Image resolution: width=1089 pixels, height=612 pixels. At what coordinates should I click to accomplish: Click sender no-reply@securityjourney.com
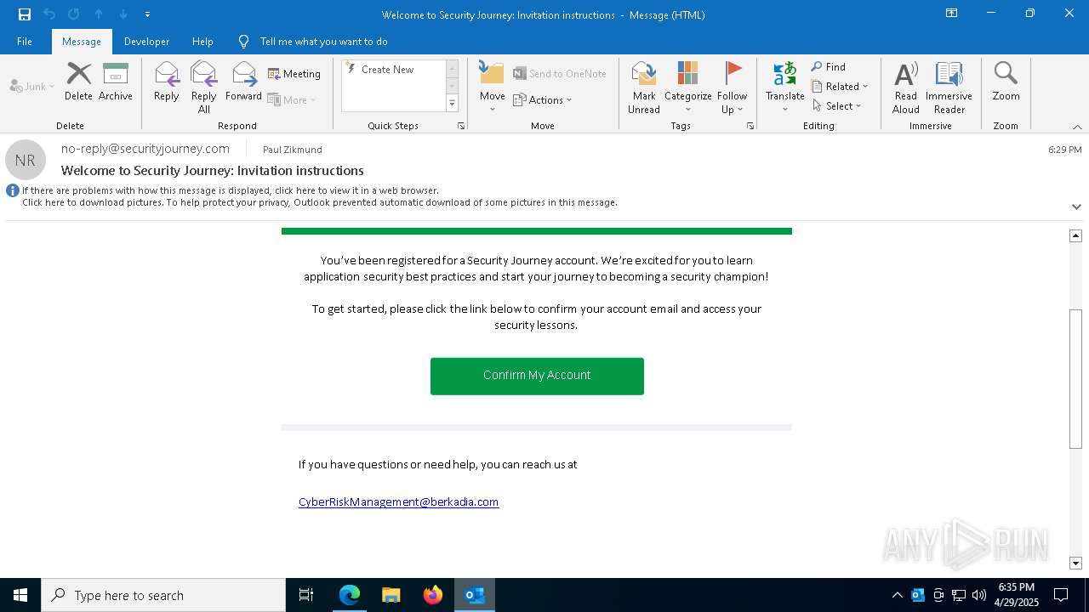tap(145, 149)
